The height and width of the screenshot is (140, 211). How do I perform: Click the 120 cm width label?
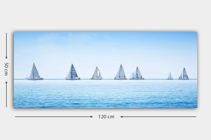point(106,117)
